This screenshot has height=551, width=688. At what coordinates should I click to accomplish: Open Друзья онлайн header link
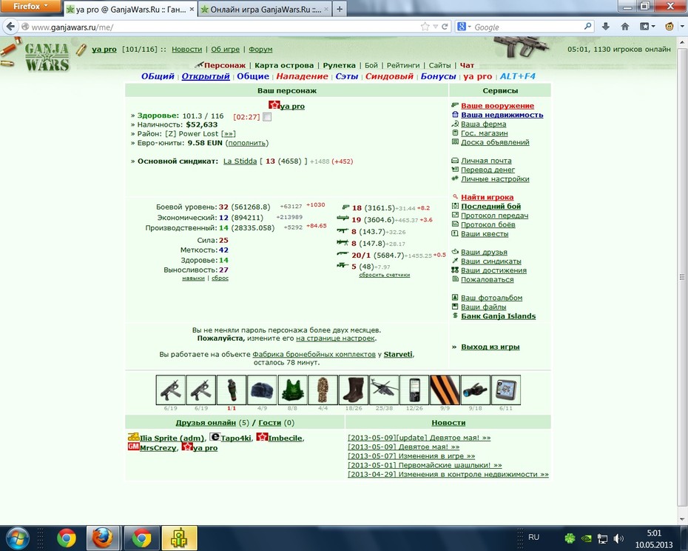tap(206, 422)
